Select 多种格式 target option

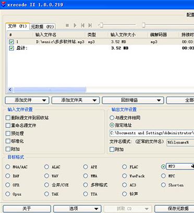click(x=86, y=185)
